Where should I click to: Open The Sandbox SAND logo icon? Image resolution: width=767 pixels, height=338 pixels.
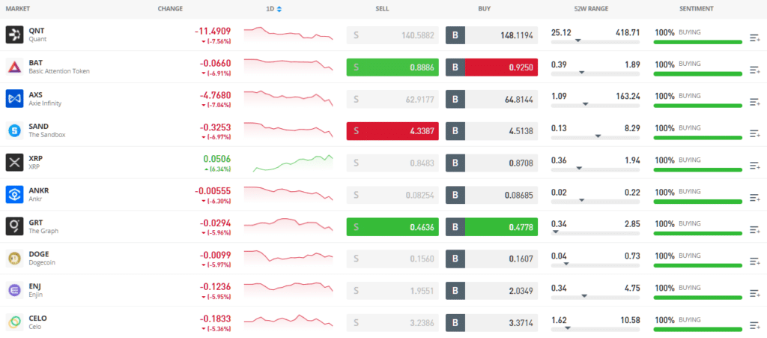pos(15,130)
